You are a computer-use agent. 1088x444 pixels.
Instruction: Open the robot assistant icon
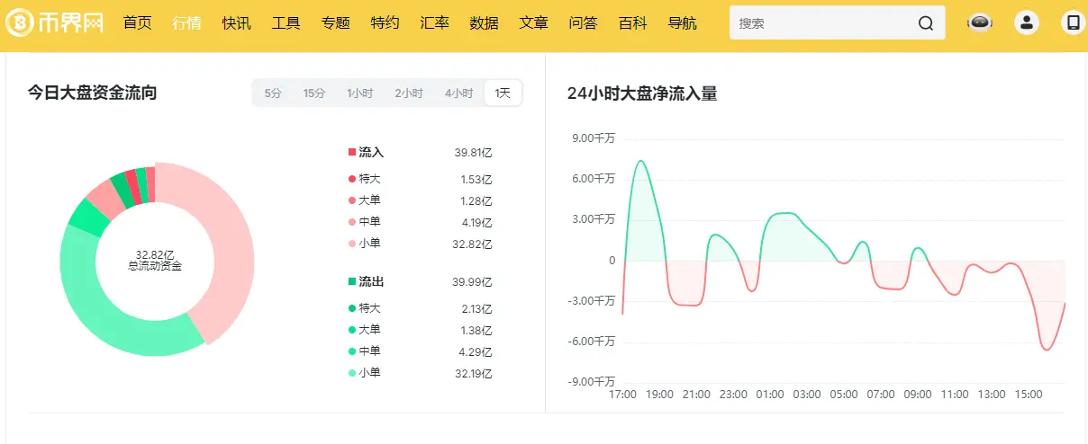[x=980, y=23]
